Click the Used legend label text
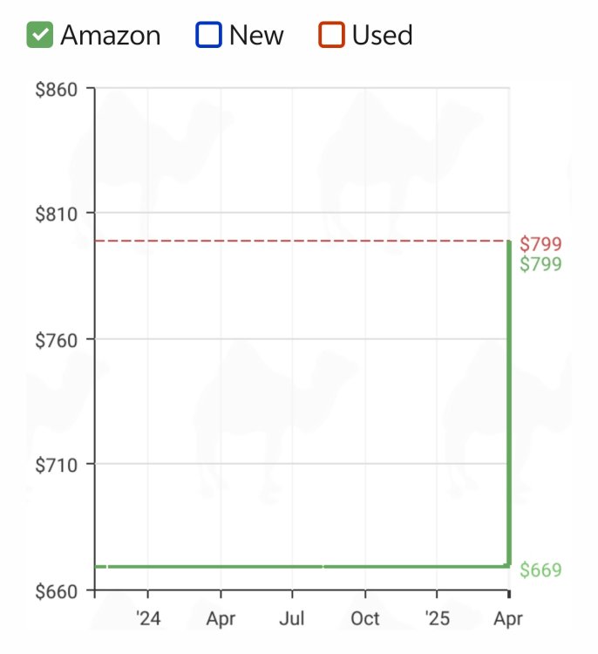Viewport: 598px width, 654px height. pos(382,36)
